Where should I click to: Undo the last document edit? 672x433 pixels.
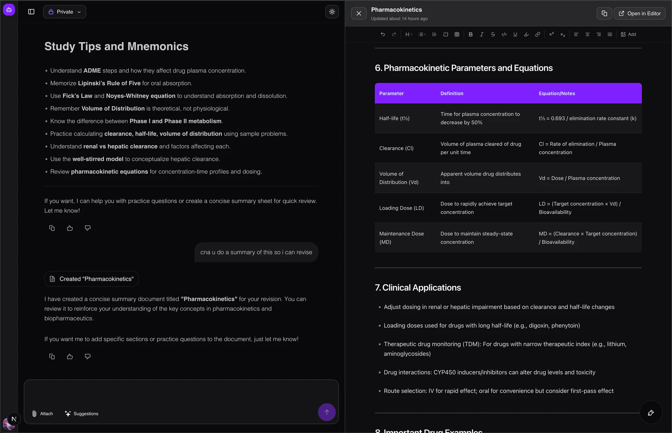click(x=382, y=34)
